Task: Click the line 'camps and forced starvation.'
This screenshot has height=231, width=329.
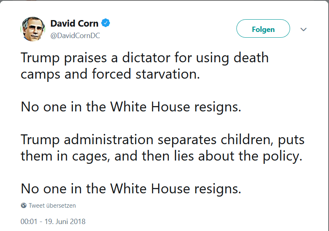Action: pyautogui.click(x=110, y=75)
